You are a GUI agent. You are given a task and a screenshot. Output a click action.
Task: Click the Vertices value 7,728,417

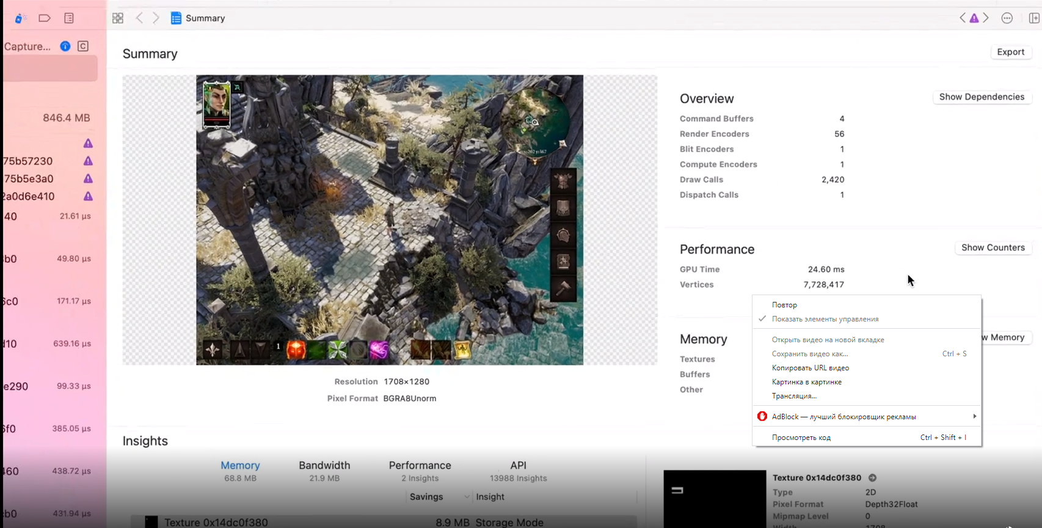(824, 285)
